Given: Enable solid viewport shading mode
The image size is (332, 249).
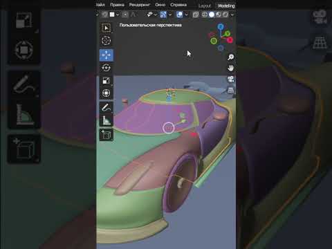Looking at the screenshot, I should pyautogui.click(x=212, y=15).
